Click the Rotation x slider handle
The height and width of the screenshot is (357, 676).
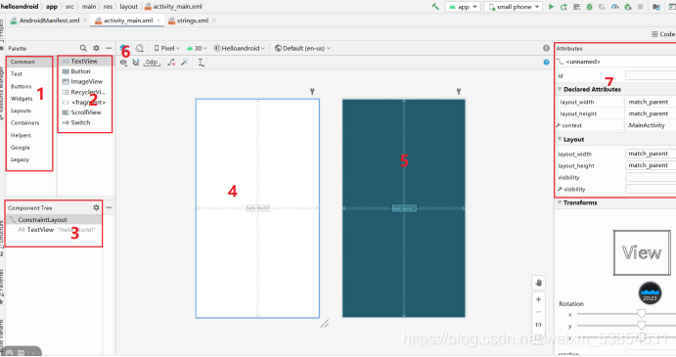coord(641,313)
